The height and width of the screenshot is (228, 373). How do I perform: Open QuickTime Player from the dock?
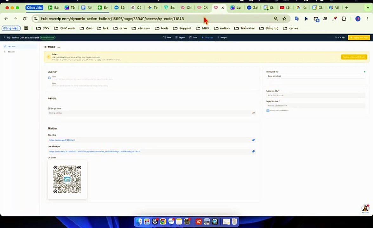point(215,221)
